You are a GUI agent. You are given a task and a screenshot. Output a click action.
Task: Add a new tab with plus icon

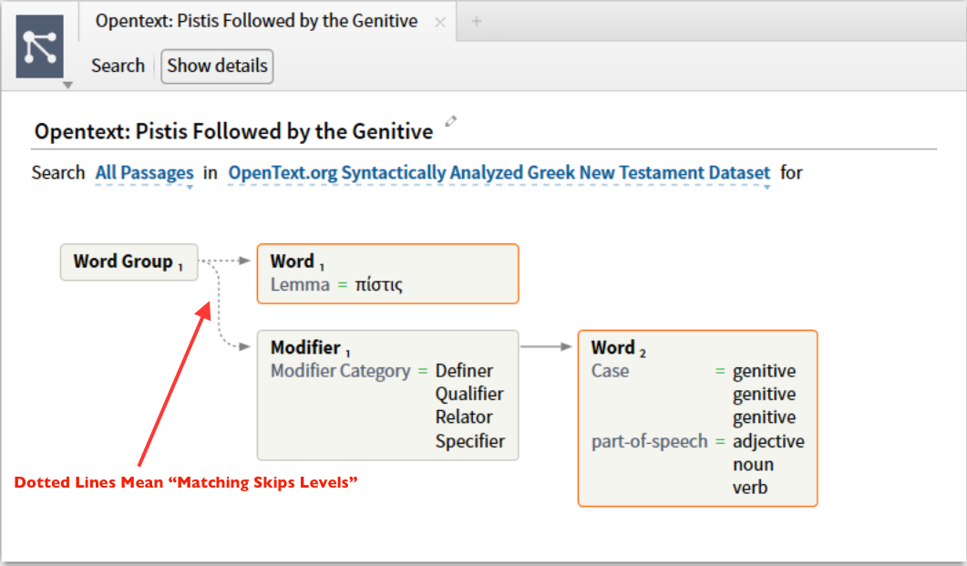pos(476,21)
